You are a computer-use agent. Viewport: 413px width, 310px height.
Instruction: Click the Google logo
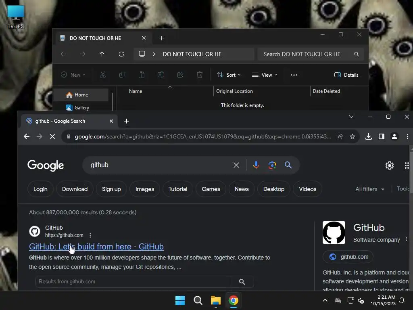point(46,165)
